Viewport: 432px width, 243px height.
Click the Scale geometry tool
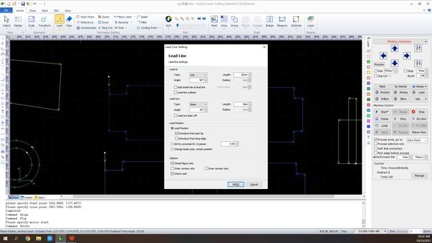click(32, 22)
